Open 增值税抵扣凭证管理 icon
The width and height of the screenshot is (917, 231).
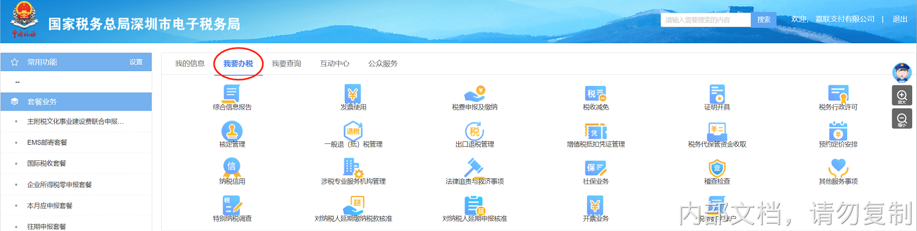coord(596,130)
